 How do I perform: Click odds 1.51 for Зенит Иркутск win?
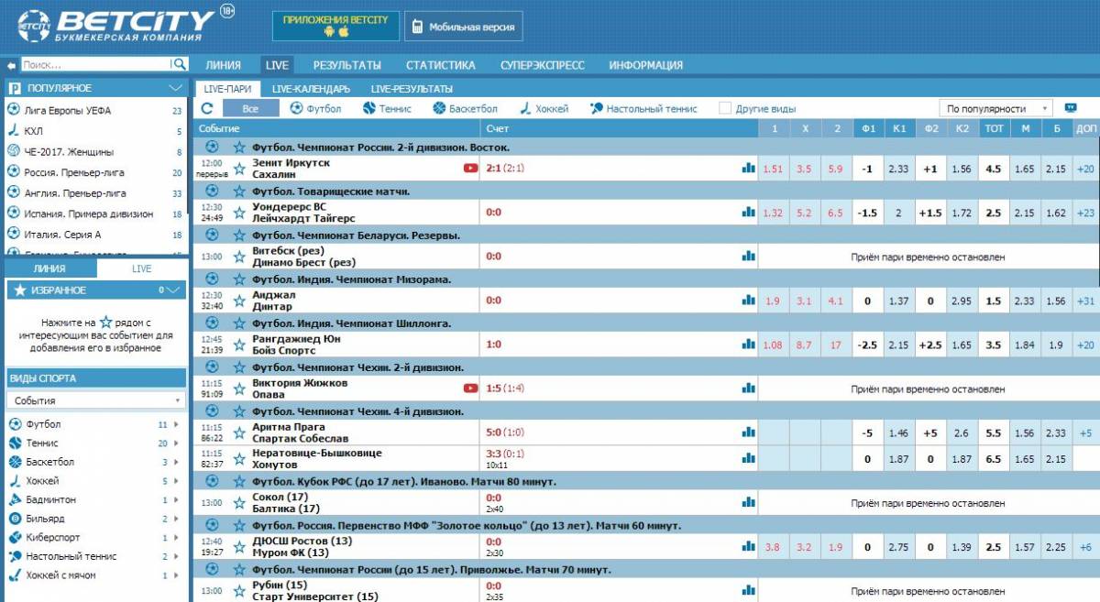774,169
